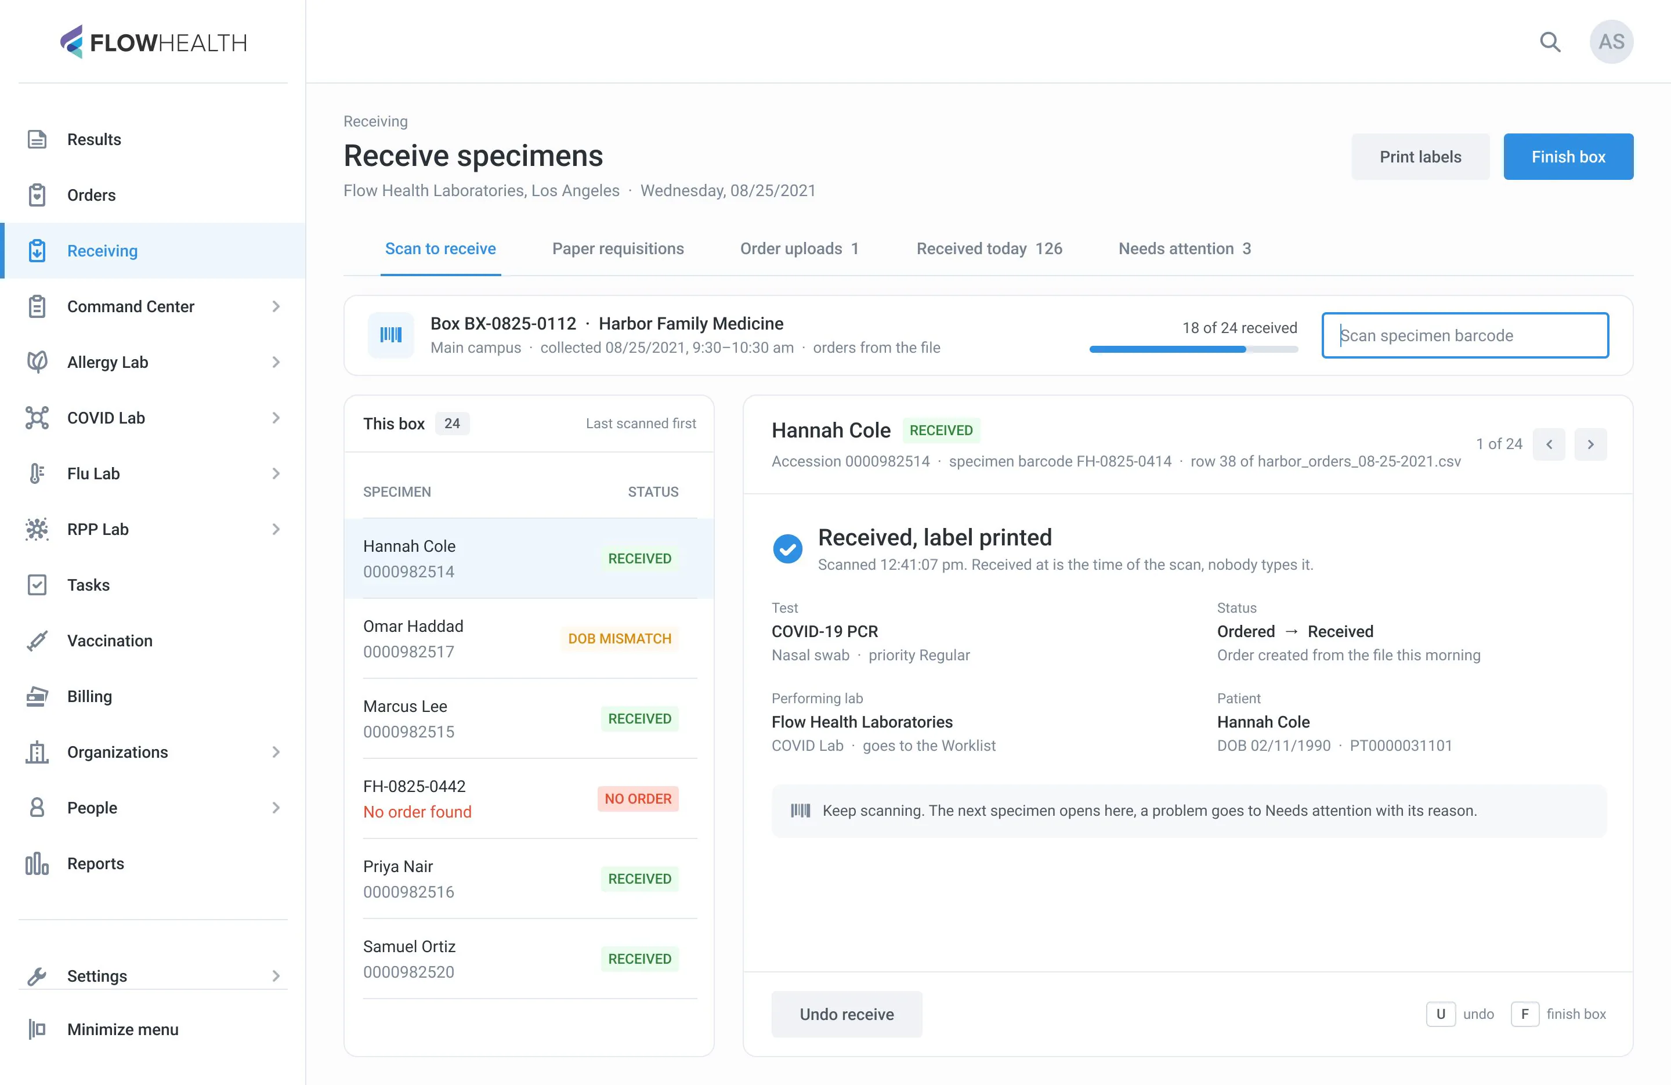Click the Orders clipboard icon
The height and width of the screenshot is (1085, 1671).
pos(37,194)
